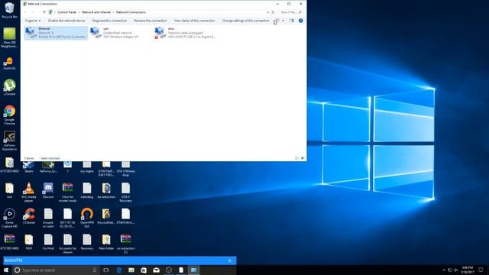Screen dimensions: 489x275
Task: Open Microsoft Edge from the taskbar
Action: (119, 270)
